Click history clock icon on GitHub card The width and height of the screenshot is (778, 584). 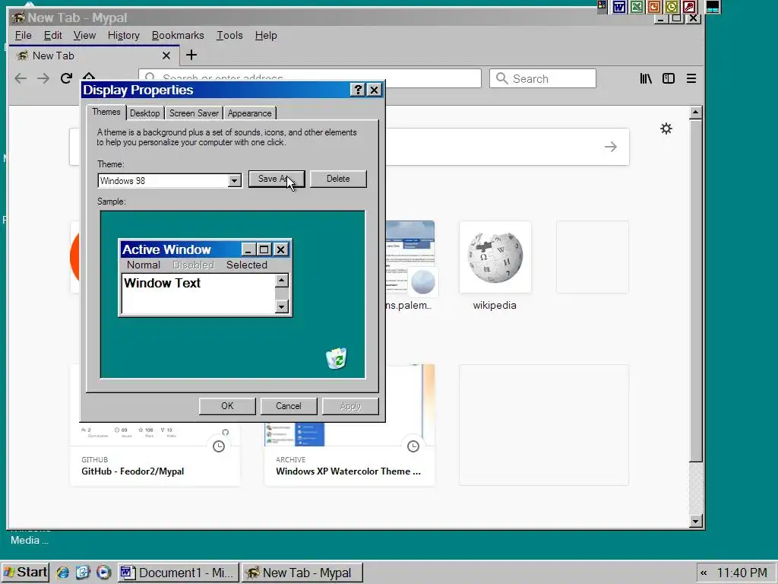[x=219, y=446]
